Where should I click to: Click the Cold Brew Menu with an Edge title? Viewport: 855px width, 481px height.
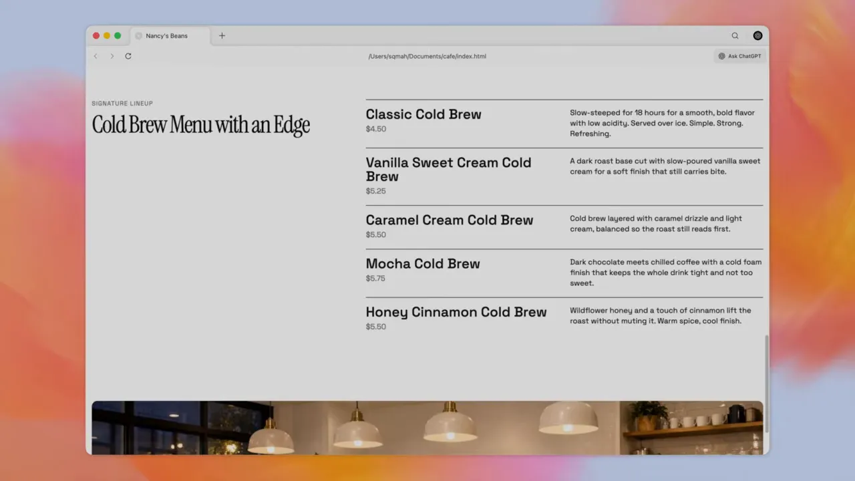coord(201,125)
